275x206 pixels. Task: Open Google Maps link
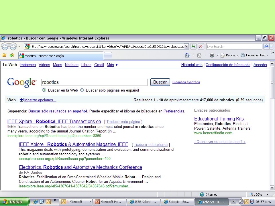tap(58, 65)
